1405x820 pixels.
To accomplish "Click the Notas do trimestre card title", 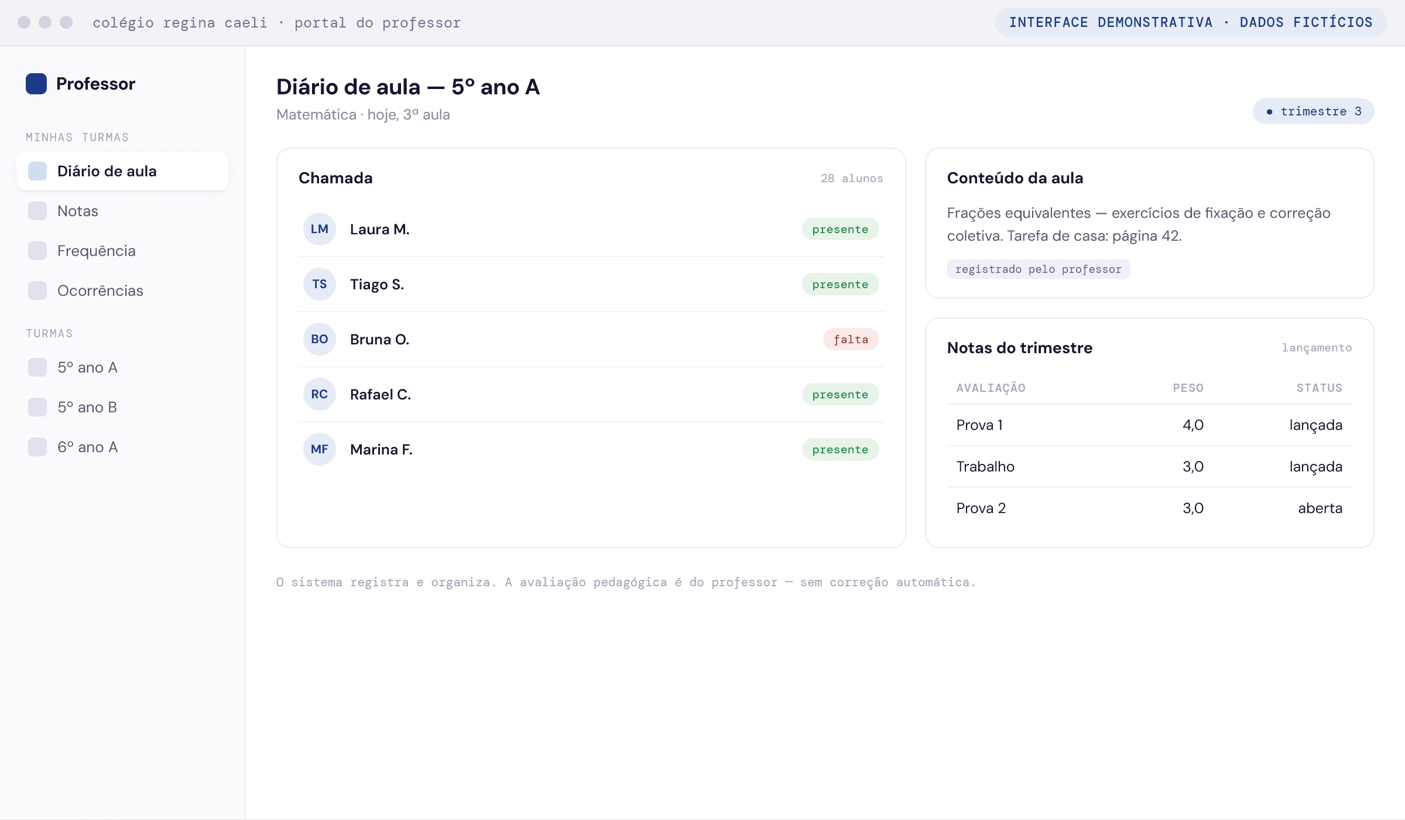I will (x=1020, y=348).
